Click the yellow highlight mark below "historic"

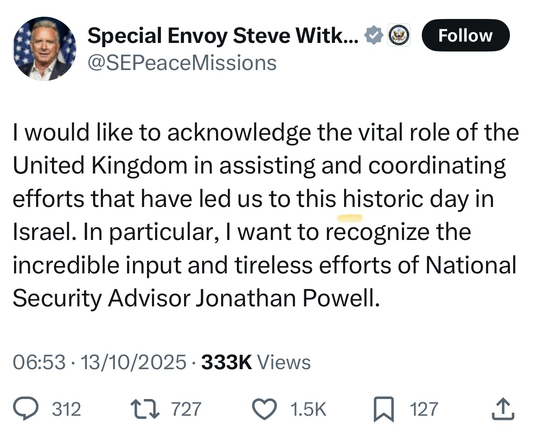350,218
